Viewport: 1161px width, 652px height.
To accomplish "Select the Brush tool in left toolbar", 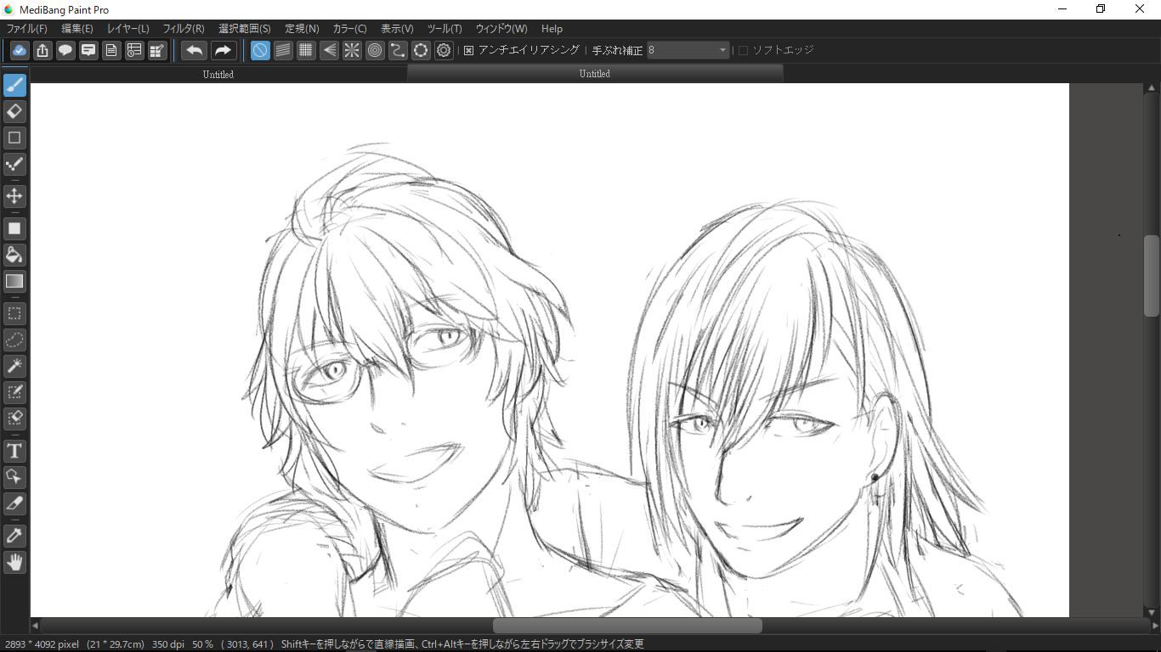I will [14, 86].
